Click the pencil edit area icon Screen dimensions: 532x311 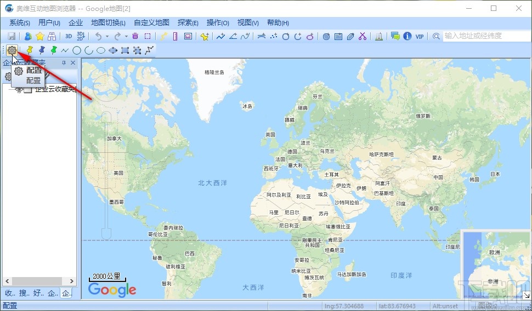pyautogui.click(x=350, y=36)
